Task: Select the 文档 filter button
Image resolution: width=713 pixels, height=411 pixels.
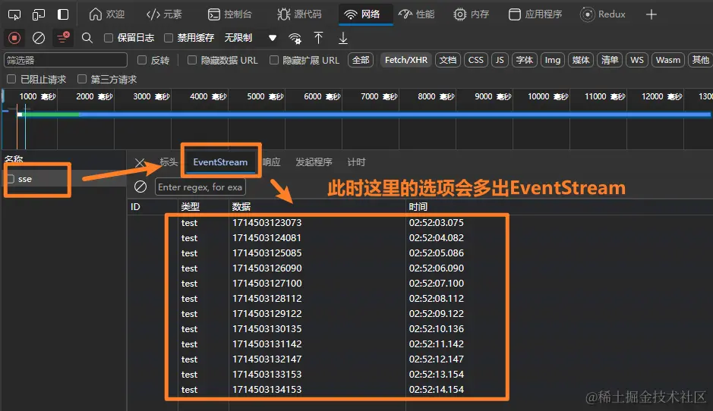Action: click(448, 60)
